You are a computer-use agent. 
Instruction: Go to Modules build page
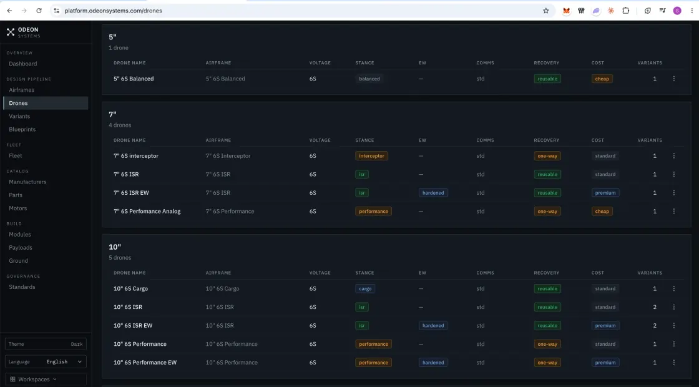coord(19,235)
